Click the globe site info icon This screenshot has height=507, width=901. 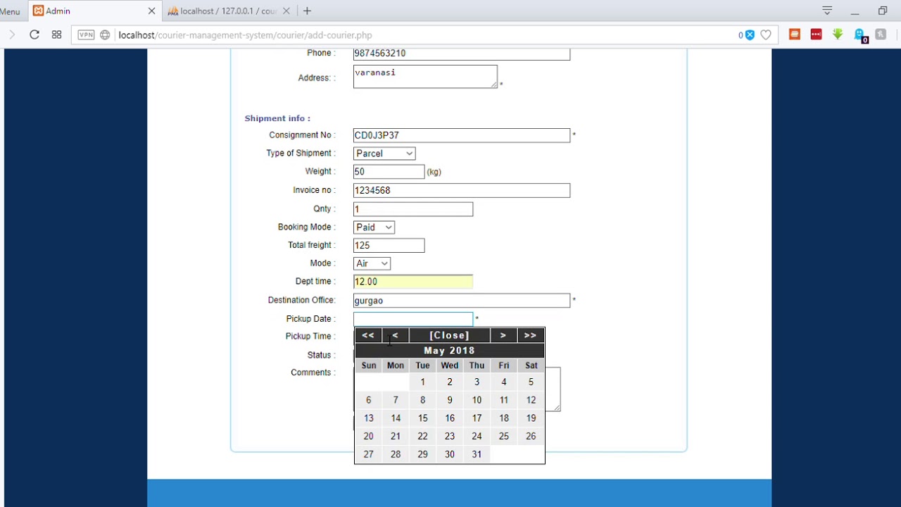[105, 35]
